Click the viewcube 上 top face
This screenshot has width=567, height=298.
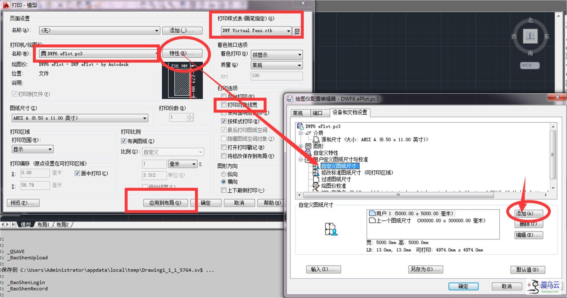point(530,36)
